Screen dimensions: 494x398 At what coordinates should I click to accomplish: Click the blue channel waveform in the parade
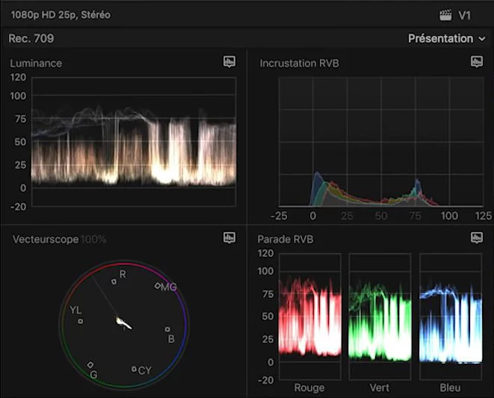451,317
